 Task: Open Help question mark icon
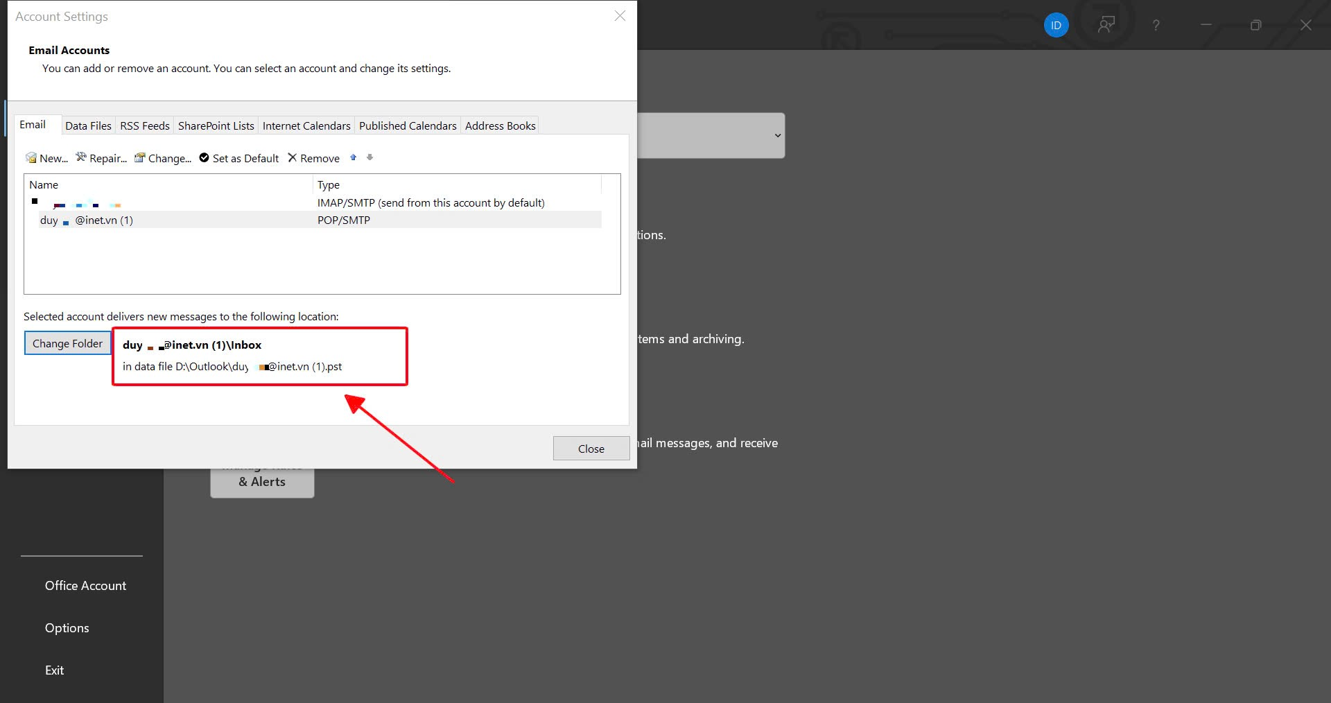pos(1156,25)
